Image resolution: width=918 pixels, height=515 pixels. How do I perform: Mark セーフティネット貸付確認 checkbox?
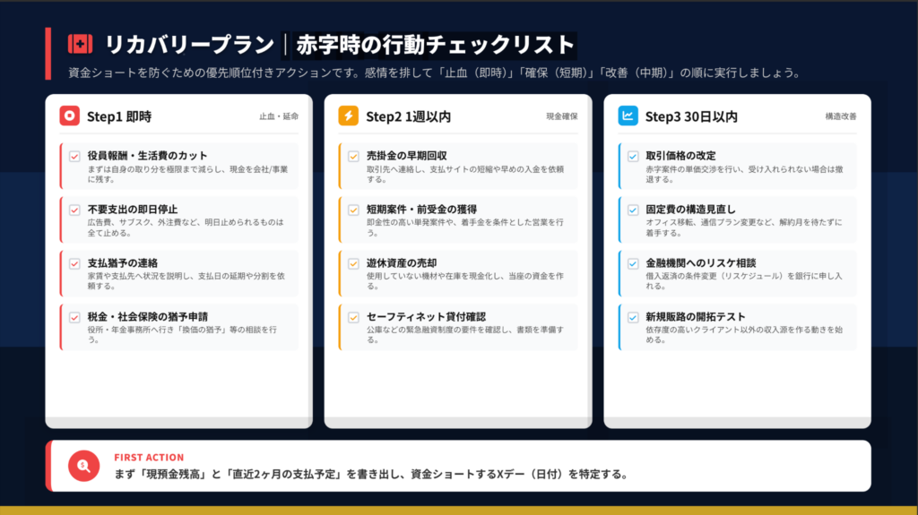point(354,317)
